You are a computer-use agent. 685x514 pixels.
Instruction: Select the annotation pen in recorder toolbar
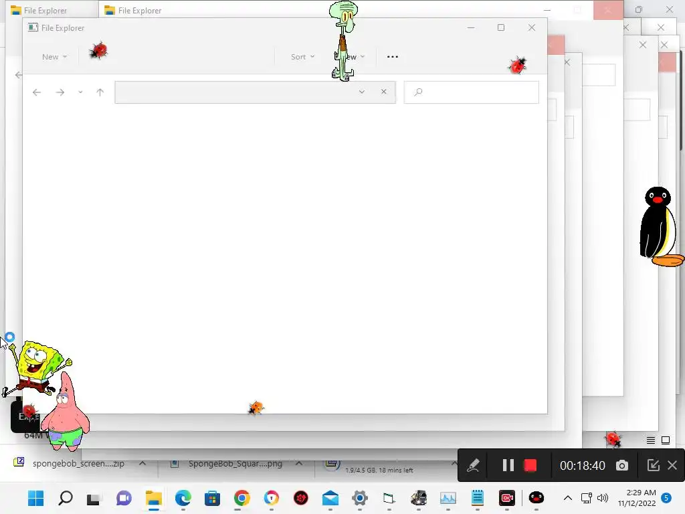pos(473,466)
